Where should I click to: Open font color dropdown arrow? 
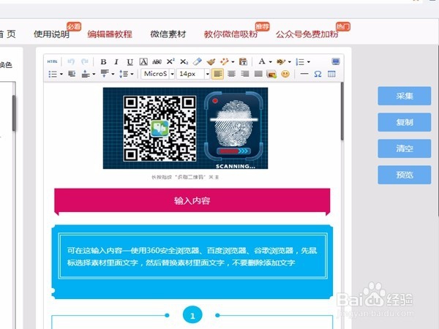pos(270,62)
